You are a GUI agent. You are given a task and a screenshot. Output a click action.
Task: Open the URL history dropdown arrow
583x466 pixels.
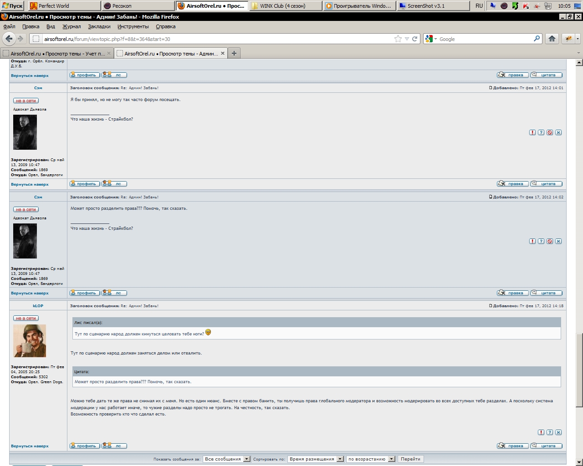(407, 39)
